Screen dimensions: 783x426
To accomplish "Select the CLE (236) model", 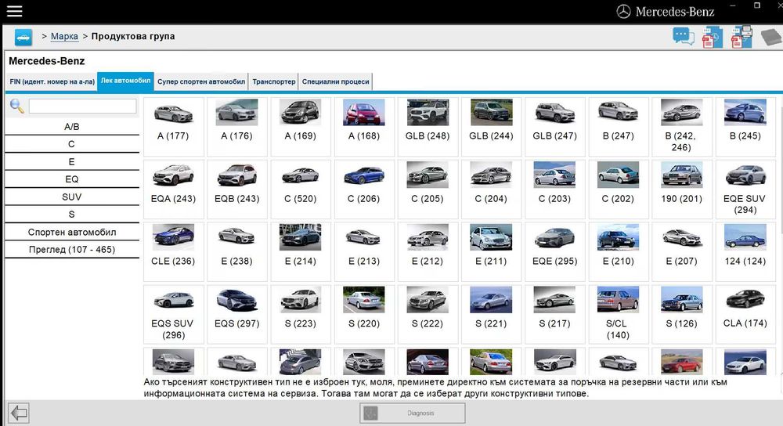I will click(x=173, y=251).
